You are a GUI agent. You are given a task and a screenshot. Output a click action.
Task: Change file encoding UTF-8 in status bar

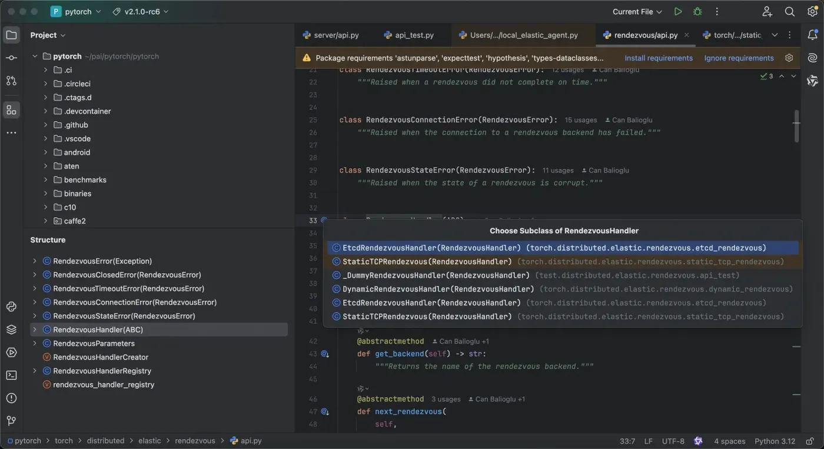(673, 441)
